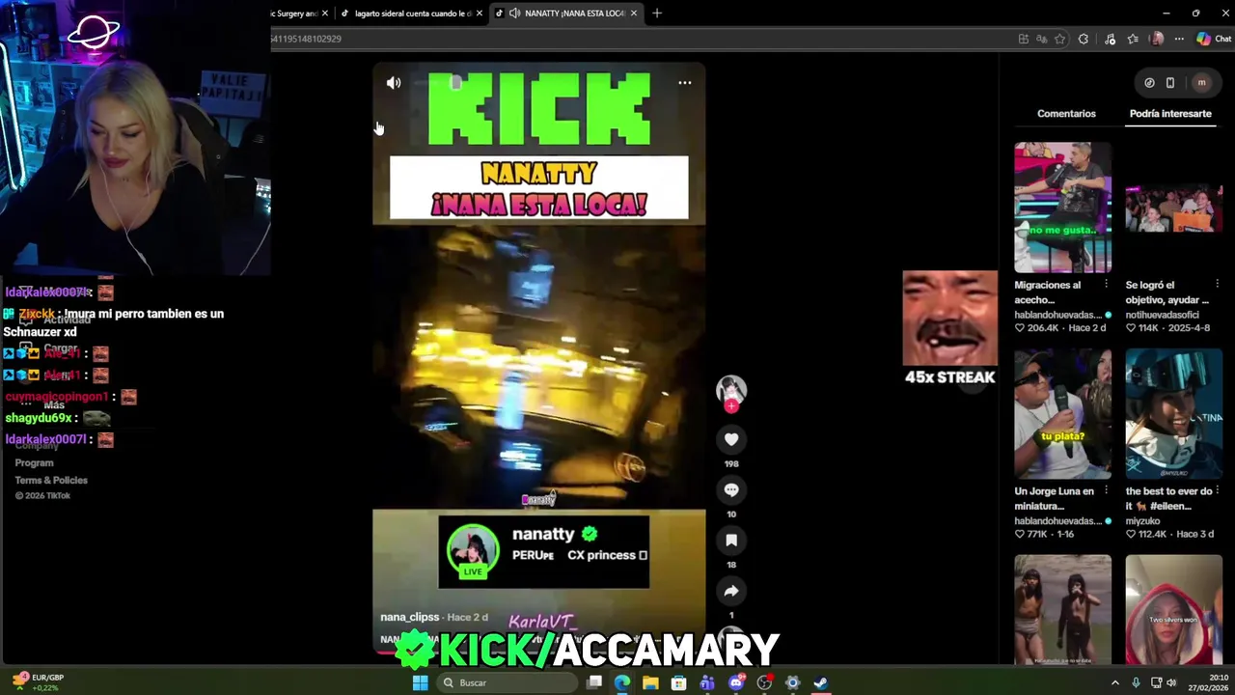The width and height of the screenshot is (1235, 695).
Task: Open Discord on the taskbar
Action: (x=736, y=682)
